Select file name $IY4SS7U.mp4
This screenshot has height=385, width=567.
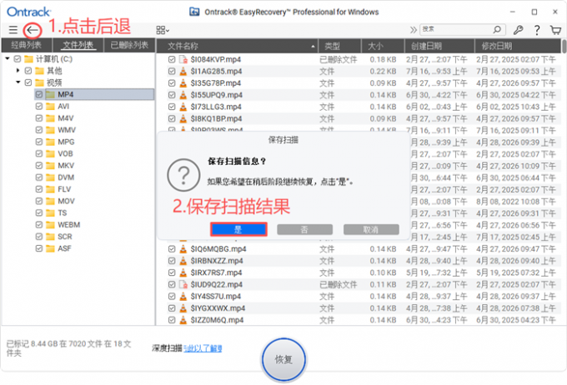click(x=215, y=297)
